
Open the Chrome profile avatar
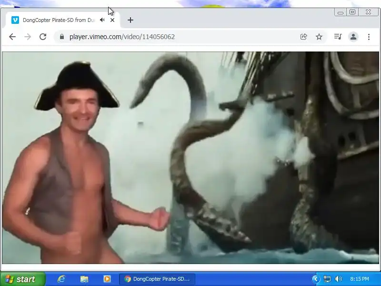pyautogui.click(x=353, y=37)
